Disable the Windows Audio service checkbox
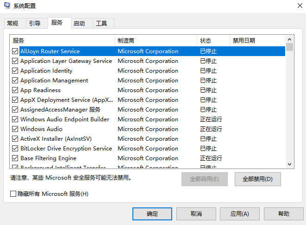The height and width of the screenshot is (225, 306). coord(15,129)
